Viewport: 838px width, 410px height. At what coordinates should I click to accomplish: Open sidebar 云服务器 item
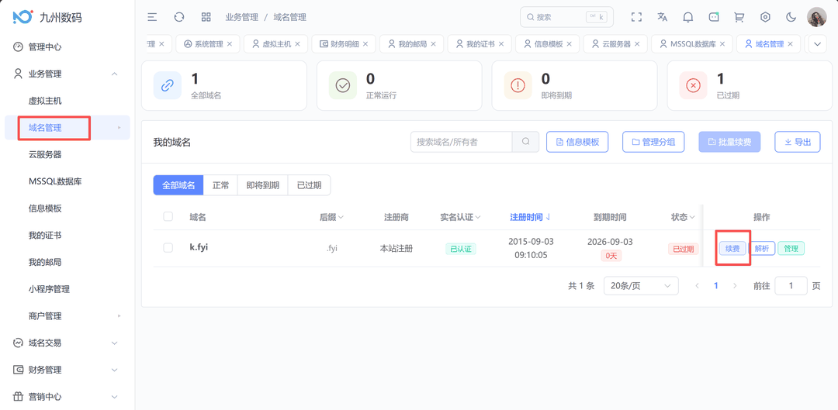45,154
